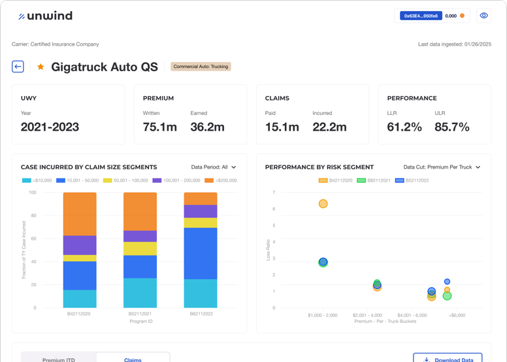This screenshot has height=362, width=507.
Task: Toggle the favorite star icon
Action: point(41,67)
